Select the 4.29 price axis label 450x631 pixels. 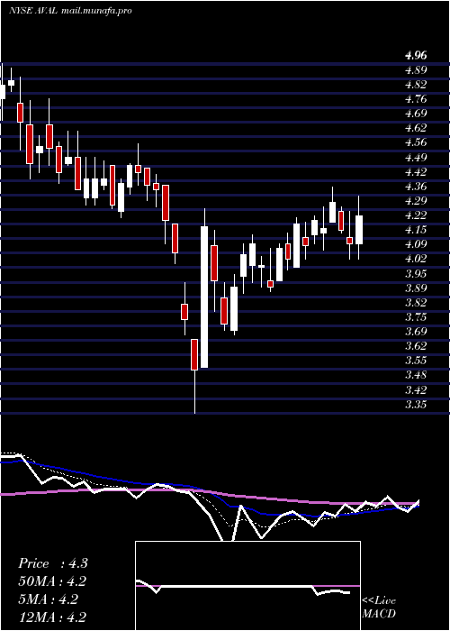coord(416,201)
